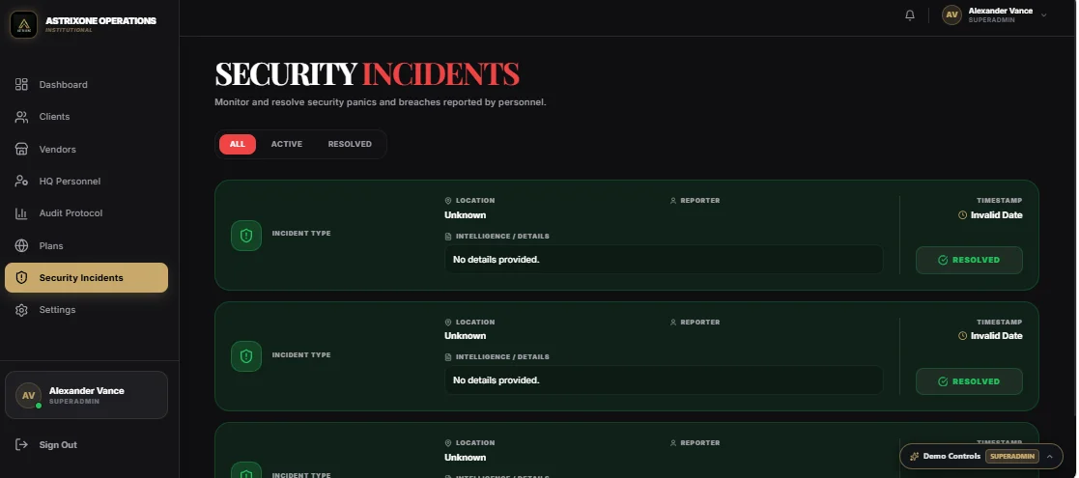Viewport: 1079px width, 478px height.
Task: Click the first incident's clock timestamp icon
Action: pyautogui.click(x=963, y=215)
